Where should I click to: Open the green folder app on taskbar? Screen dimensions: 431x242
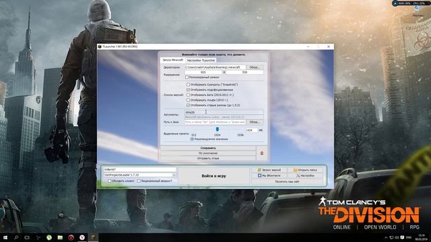60,237
